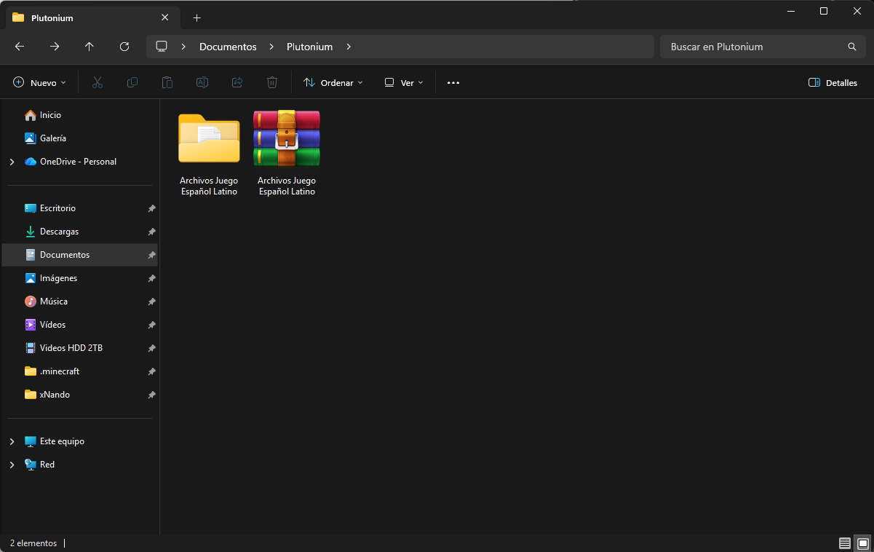Open the Nuevo dropdown menu
The image size is (874, 552).
pos(40,83)
